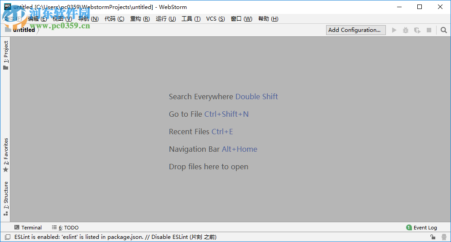This screenshot has width=451, height=242.
Task: Maximize the WebStorm window
Action: tap(420, 7)
